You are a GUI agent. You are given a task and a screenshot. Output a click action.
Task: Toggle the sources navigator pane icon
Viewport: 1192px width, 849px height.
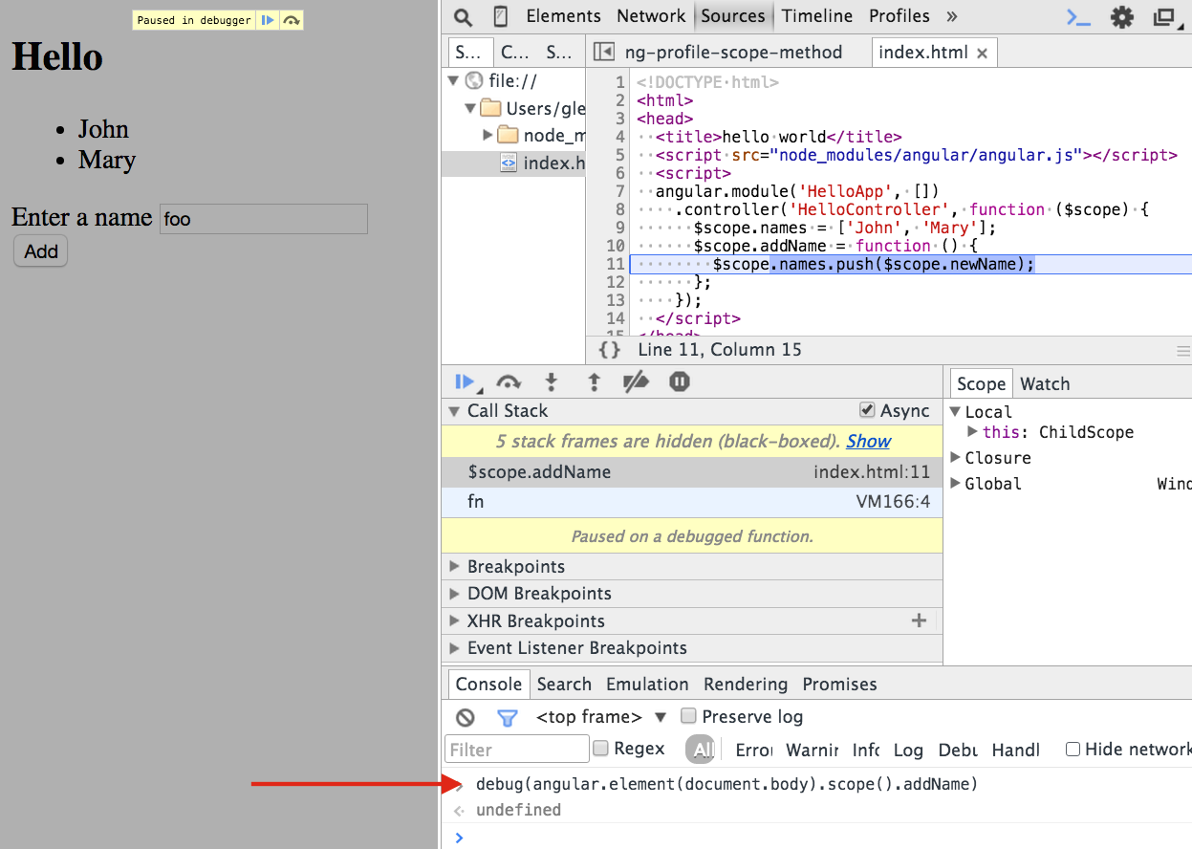pos(603,53)
